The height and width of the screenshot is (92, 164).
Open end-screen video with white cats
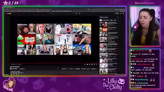pos(82,29)
